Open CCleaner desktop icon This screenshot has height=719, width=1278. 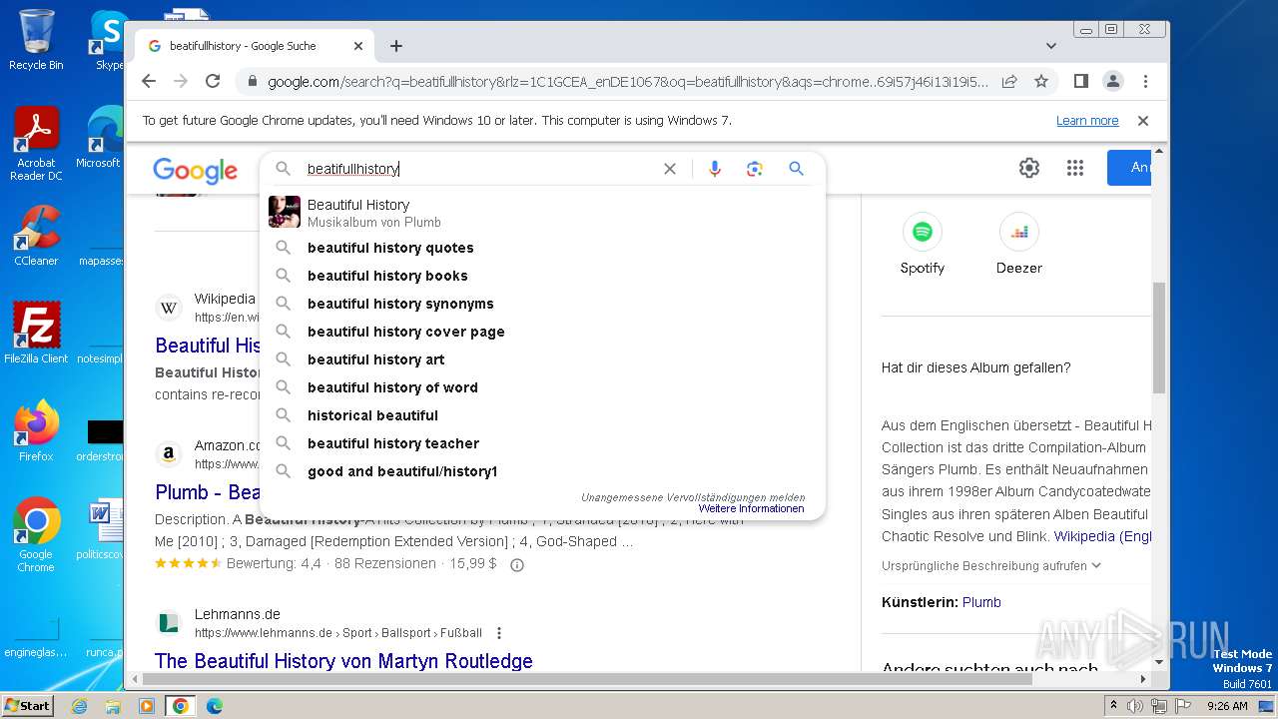tap(36, 236)
